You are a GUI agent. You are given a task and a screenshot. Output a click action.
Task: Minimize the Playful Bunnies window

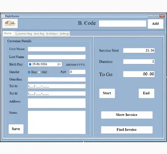point(151,16)
